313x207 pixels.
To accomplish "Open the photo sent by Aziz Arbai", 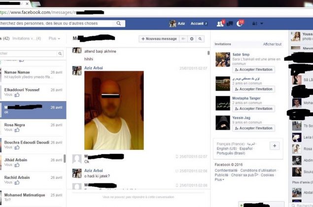I will [x=114, y=110].
